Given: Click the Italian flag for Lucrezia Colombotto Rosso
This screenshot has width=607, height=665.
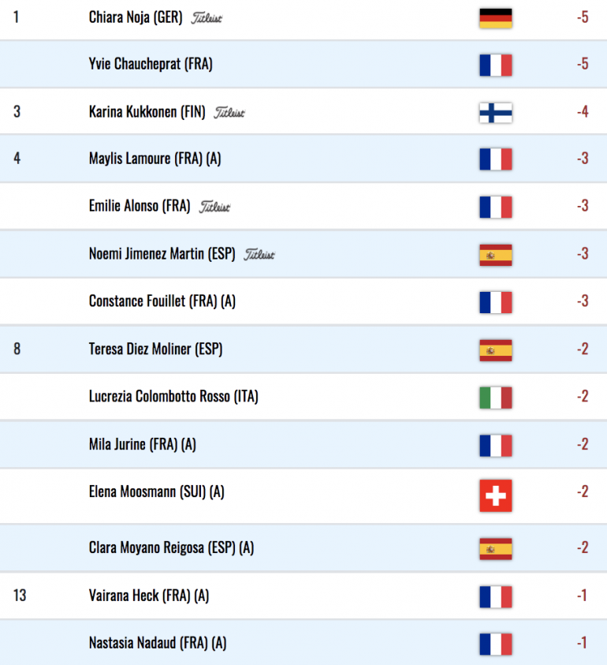Looking at the screenshot, I should tap(496, 398).
